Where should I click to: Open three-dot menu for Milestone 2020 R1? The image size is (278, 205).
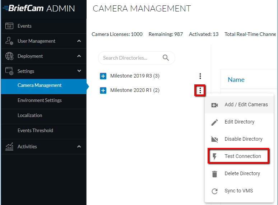click(200, 90)
